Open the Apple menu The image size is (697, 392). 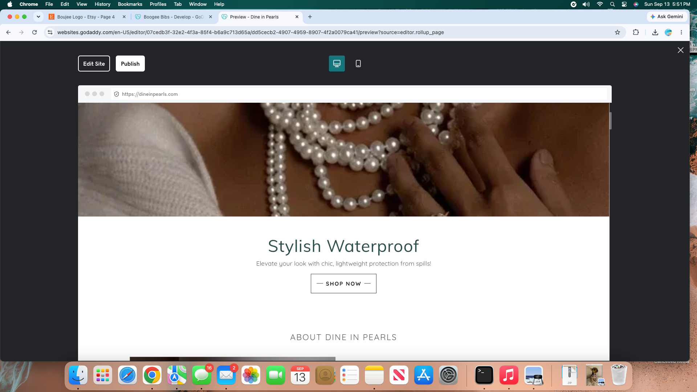tap(10, 4)
